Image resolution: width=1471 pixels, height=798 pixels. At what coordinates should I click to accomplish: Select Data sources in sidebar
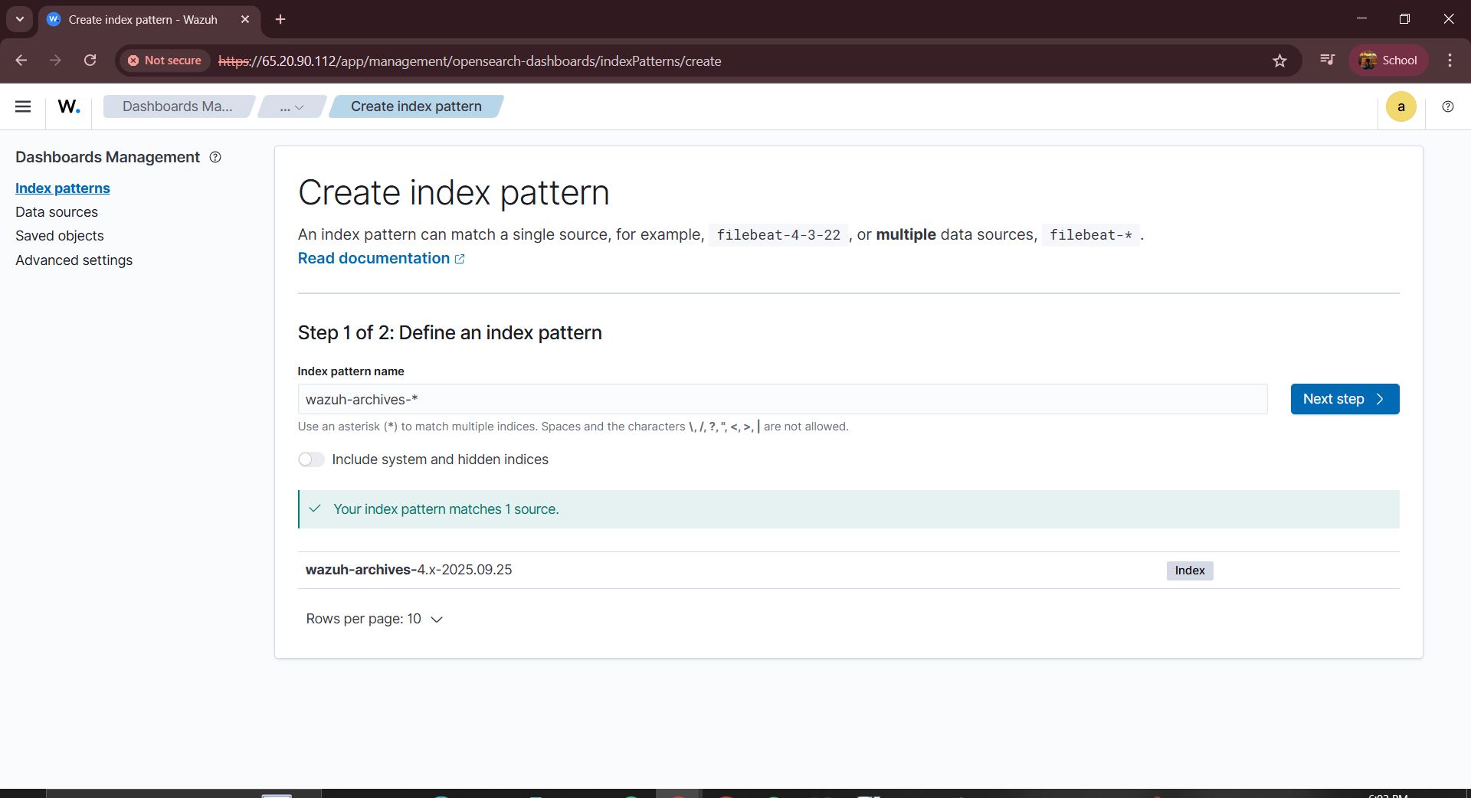point(57,212)
